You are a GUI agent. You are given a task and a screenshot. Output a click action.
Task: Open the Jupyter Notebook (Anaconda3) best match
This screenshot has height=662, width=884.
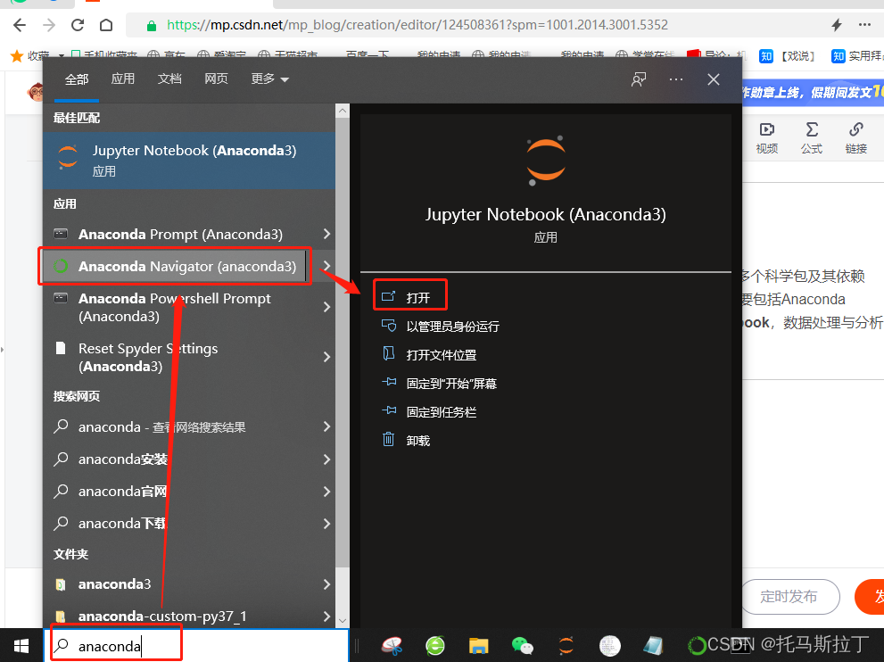[x=189, y=160]
